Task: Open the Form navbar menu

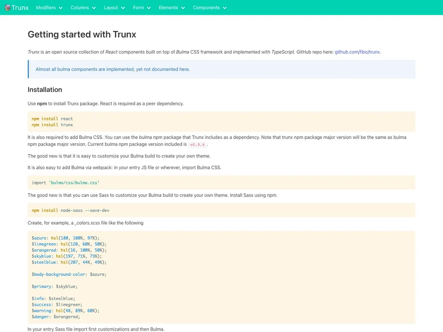Action: click(x=138, y=8)
